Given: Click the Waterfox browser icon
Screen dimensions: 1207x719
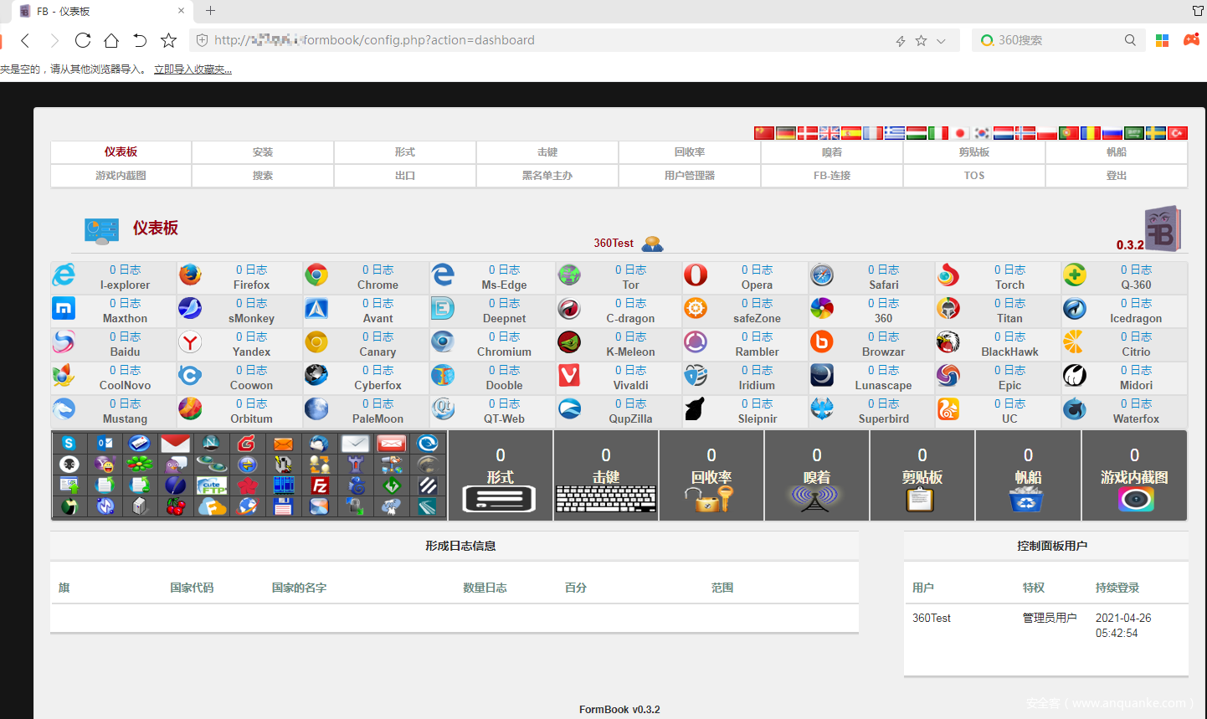Looking at the screenshot, I should 1075,408.
